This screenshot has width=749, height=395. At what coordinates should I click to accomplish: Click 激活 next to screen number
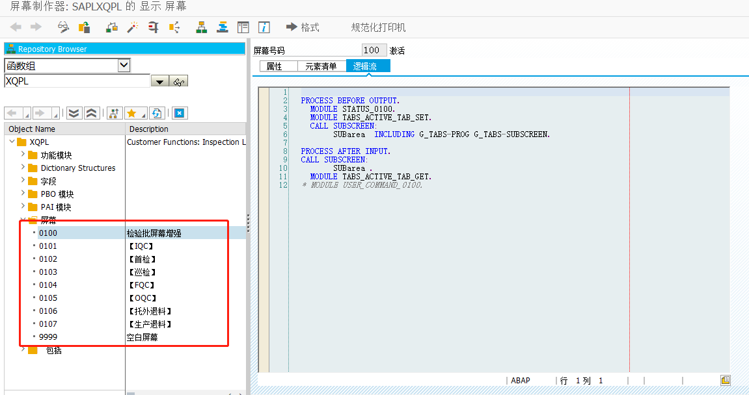[398, 49]
